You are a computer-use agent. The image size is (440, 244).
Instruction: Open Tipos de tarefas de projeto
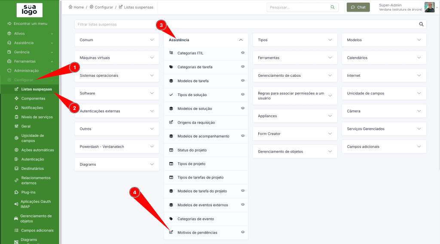pos(200,178)
